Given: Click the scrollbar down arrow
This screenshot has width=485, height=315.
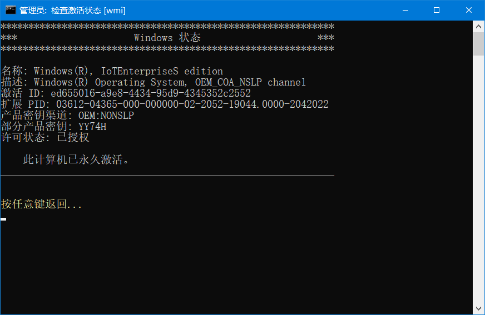Looking at the screenshot, I should click(479, 309).
